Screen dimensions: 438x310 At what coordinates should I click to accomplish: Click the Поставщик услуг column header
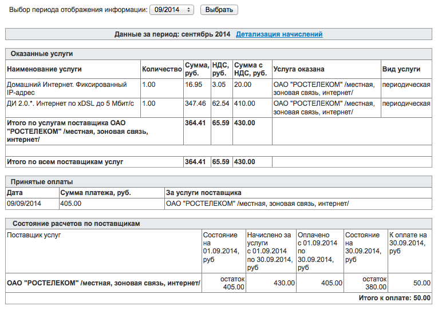click(34, 235)
